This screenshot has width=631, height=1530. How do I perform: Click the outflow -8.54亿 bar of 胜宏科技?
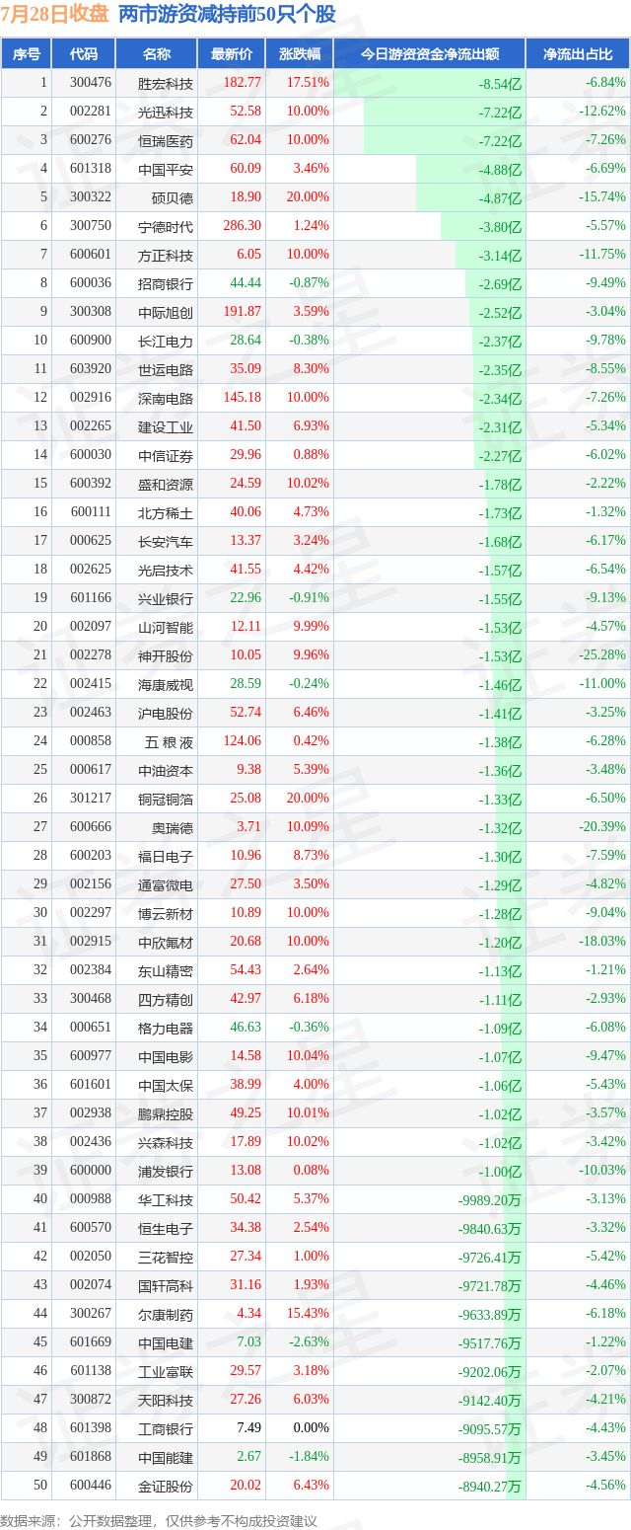[x=429, y=83]
